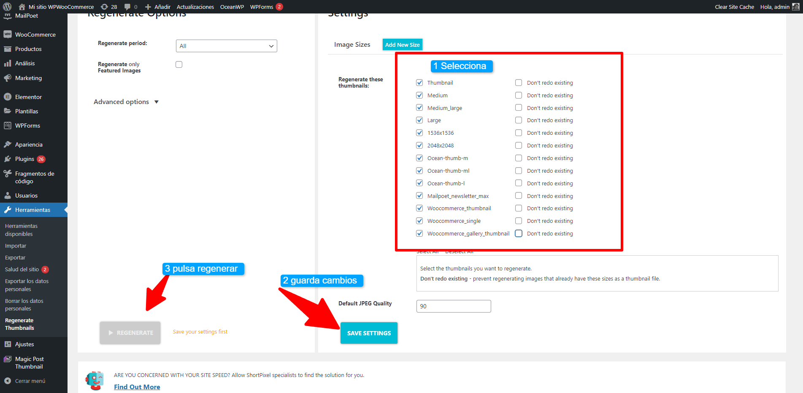Click the Herramientas wrench icon

[8, 210]
